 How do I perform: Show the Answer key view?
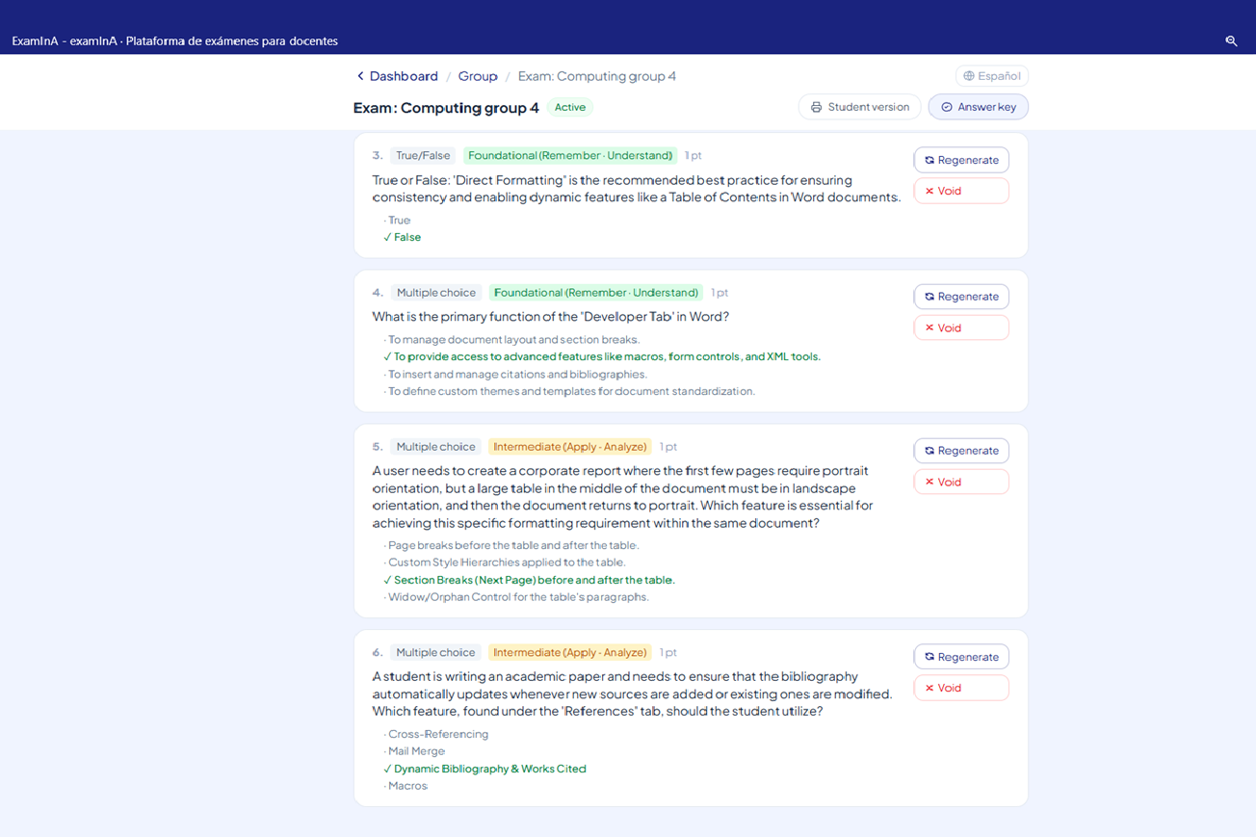[978, 107]
